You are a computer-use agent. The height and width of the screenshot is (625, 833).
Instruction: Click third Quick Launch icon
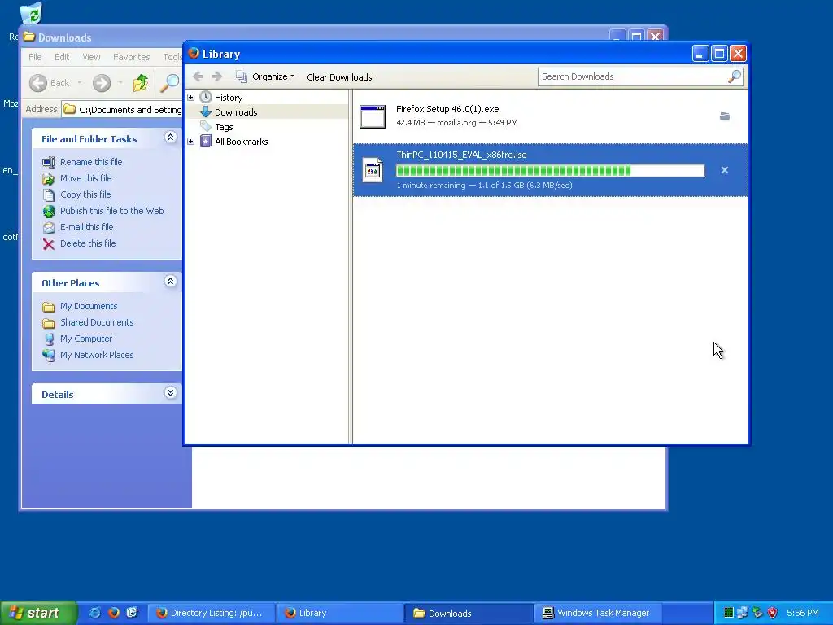(132, 613)
